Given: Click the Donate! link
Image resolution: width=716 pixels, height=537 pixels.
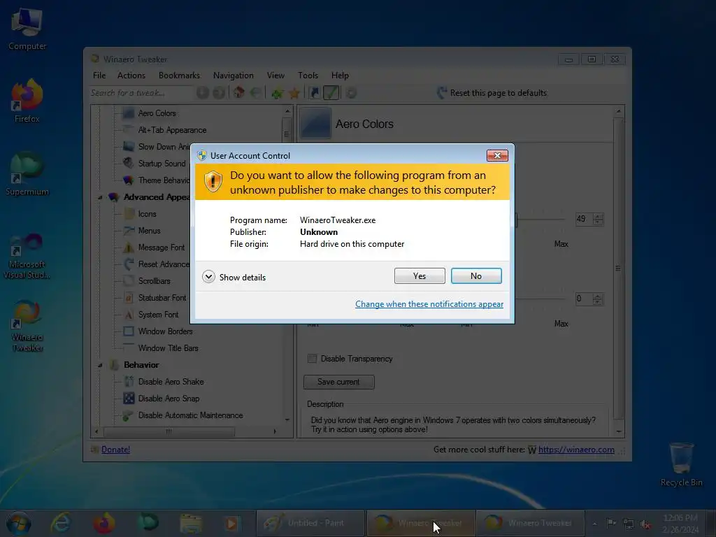Looking at the screenshot, I should click(x=115, y=450).
